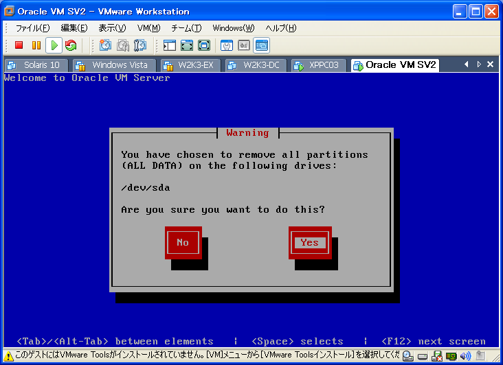Minimize the VMware Workstation window
This screenshot has width=503, height=365.
click(460, 12)
